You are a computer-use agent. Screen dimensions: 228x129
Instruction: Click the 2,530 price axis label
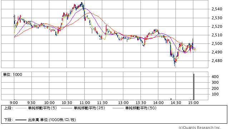point(217,18)
